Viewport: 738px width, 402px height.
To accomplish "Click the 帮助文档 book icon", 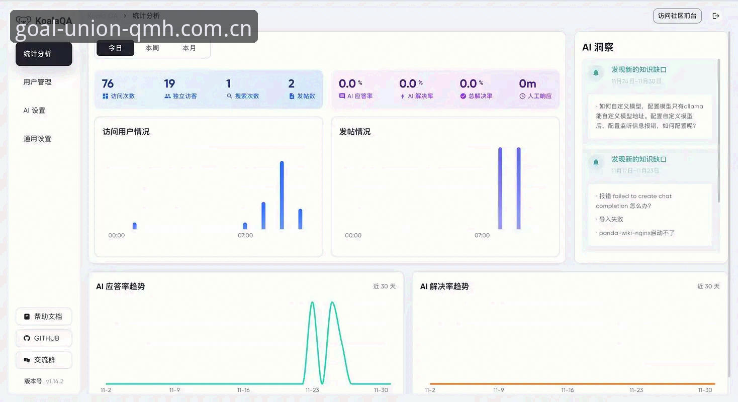I will coord(27,317).
